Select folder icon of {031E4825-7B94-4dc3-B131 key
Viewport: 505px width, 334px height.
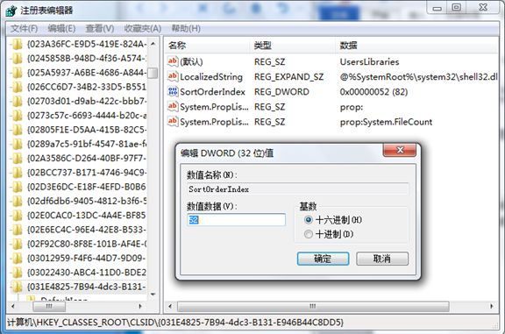point(17,287)
